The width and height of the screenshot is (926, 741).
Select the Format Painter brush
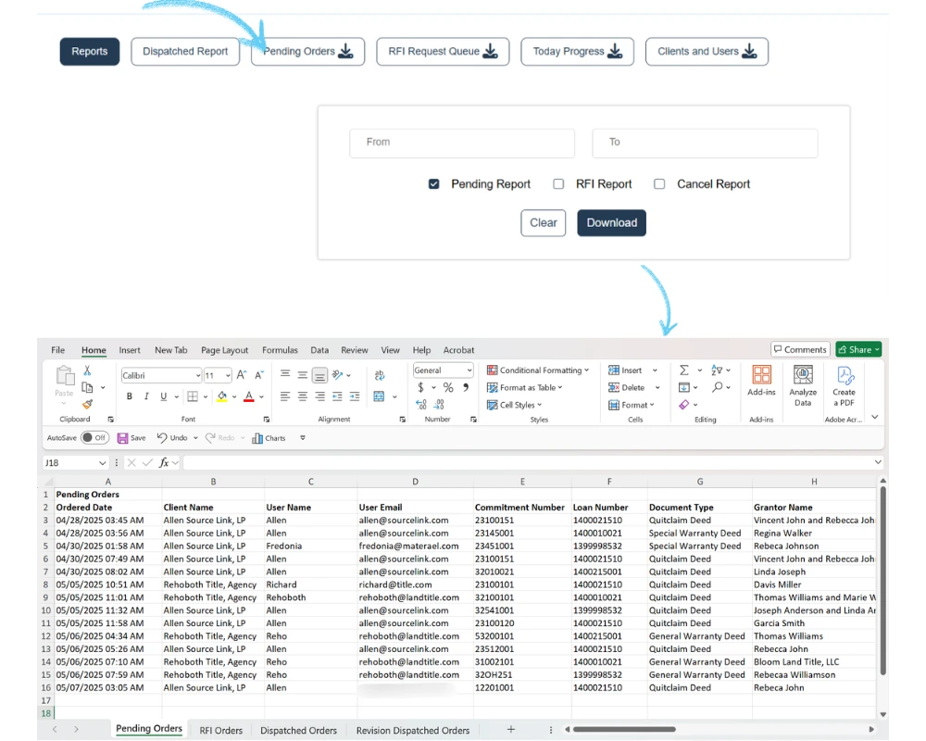tap(87, 404)
